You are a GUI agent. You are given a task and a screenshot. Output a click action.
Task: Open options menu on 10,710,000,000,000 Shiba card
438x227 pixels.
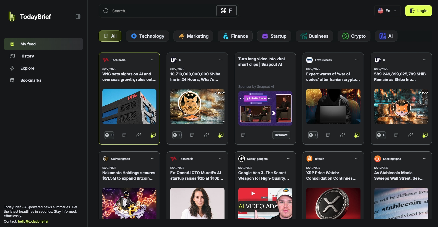tap(221, 60)
